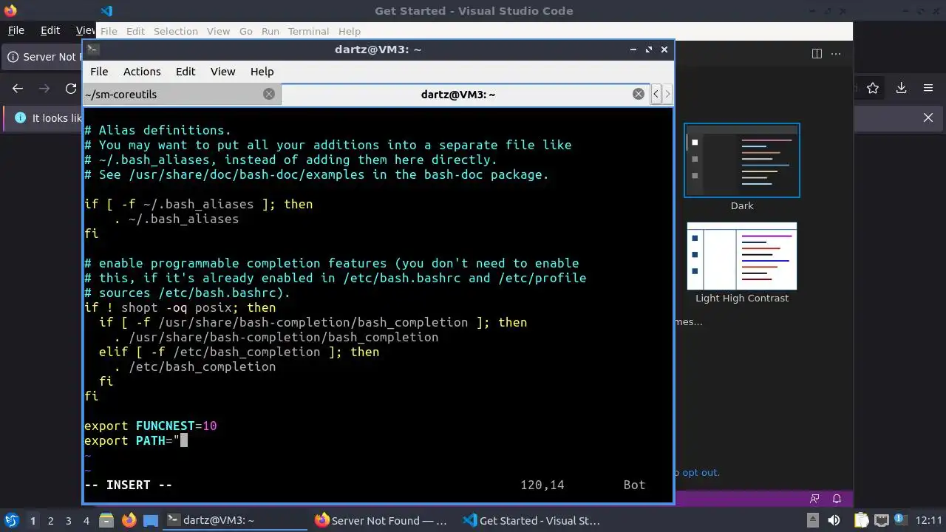
Task: Open removable media tray icon
Action: 812,520
